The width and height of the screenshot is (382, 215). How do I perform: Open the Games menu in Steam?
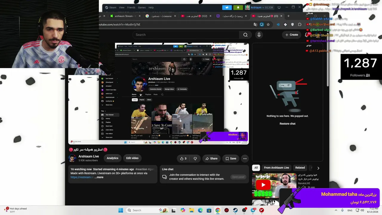click(x=142, y=7)
